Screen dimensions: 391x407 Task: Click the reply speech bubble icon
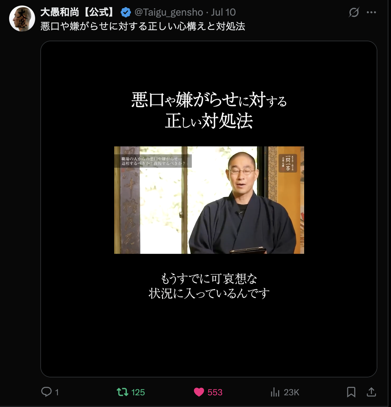coord(47,392)
